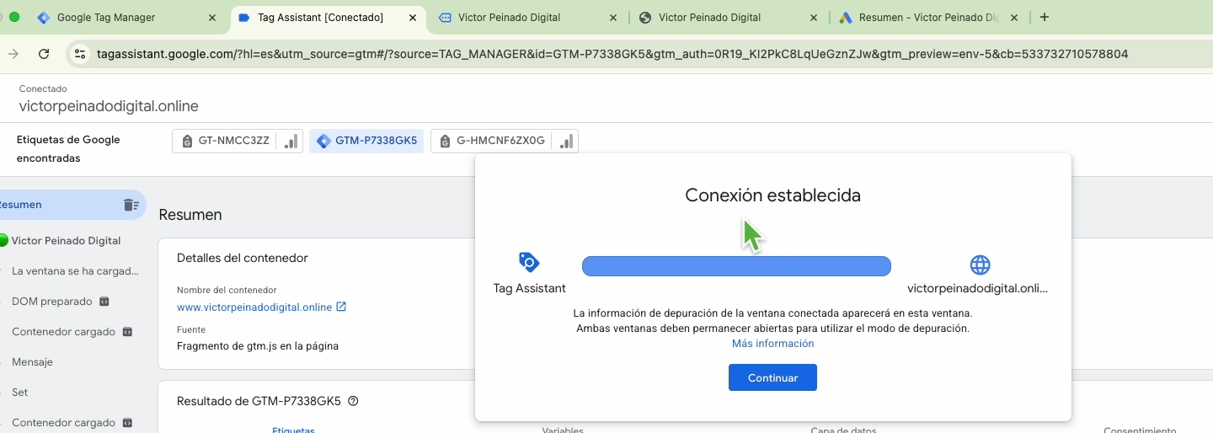This screenshot has width=1213, height=433.
Task: Close the Google Ads Resumen tab
Action: click(1014, 18)
